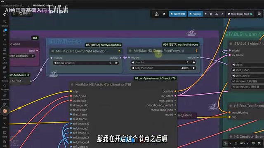This screenshot has height=148, width=264.
Task: Collapse the STABLE 4 video node
Action: pyautogui.click(x=231, y=44)
